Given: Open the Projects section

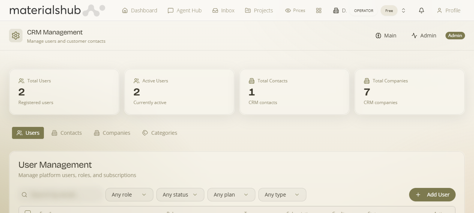Looking at the screenshot, I should point(259,10).
